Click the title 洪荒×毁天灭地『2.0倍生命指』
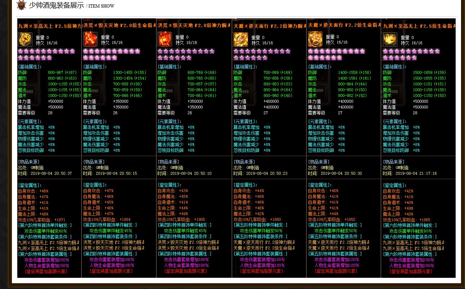This screenshot has width=465, height=289. pos(119,26)
